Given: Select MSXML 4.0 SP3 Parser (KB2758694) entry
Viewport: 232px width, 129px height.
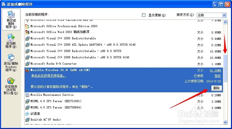Looking at the screenshot, I should pos(56,107).
